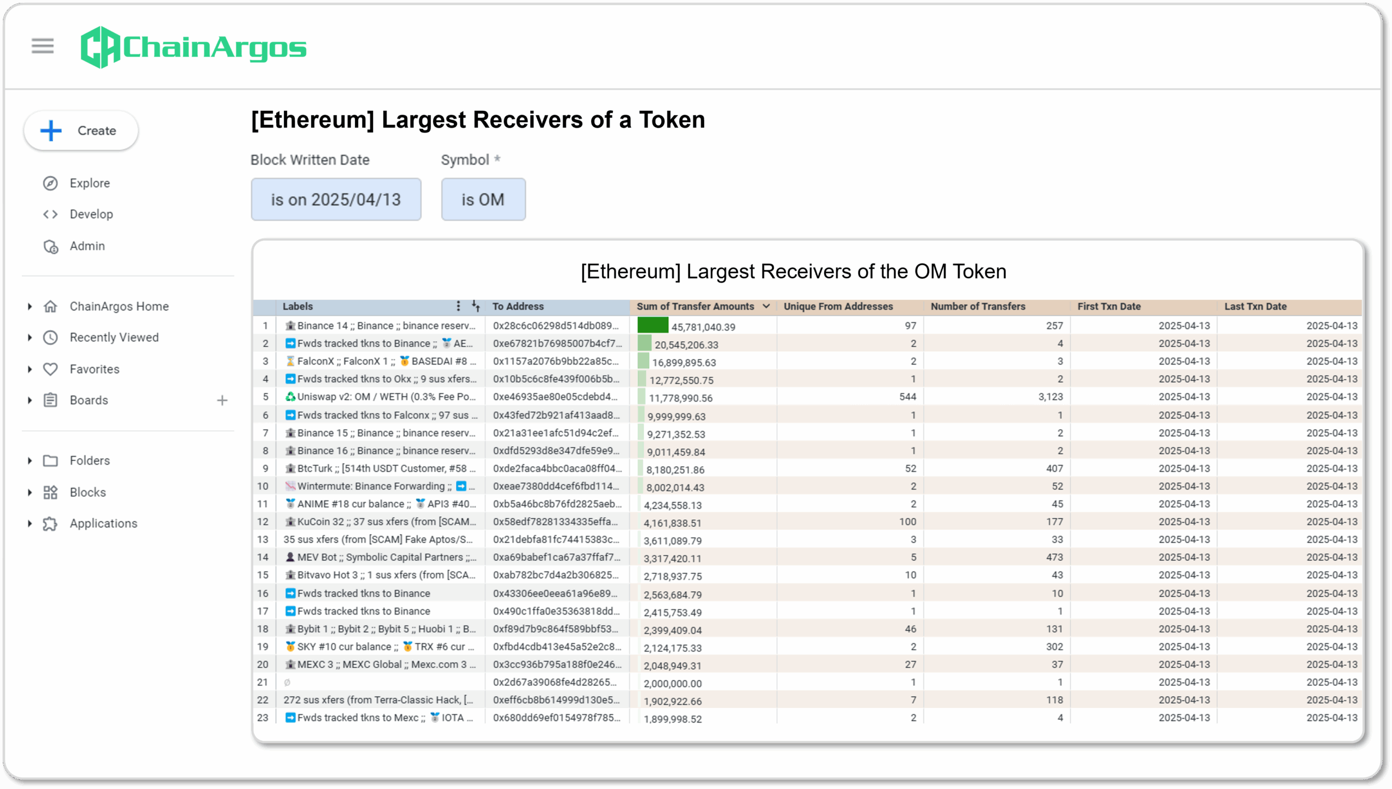Click the Admin shield icon
This screenshot has width=1392, height=789.
tap(51, 246)
